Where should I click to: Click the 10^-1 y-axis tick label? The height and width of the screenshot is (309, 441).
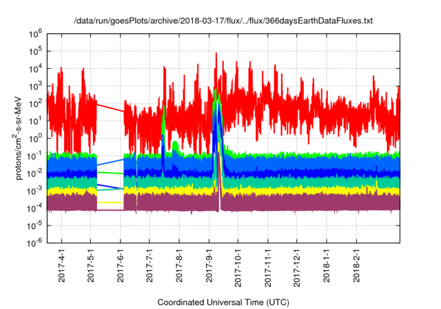click(35, 156)
